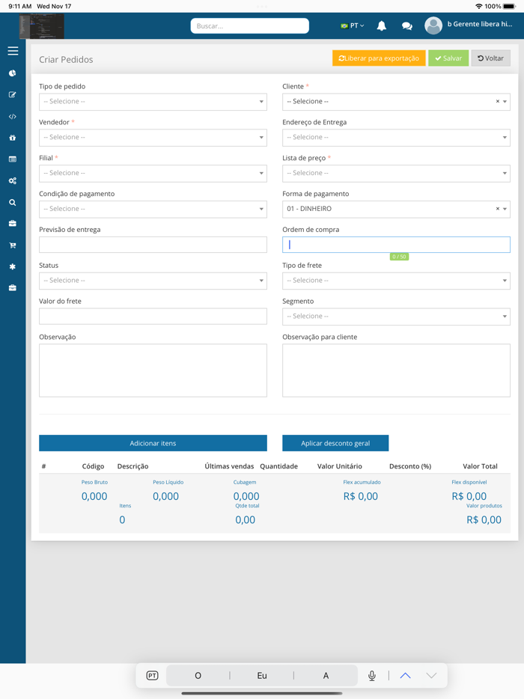Open the Condição de pagamento dropdown
Image resolution: width=524 pixels, height=699 pixels.
click(153, 209)
